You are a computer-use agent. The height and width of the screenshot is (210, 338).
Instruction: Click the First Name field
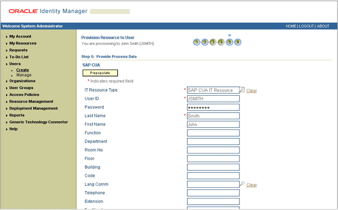(x=213, y=124)
